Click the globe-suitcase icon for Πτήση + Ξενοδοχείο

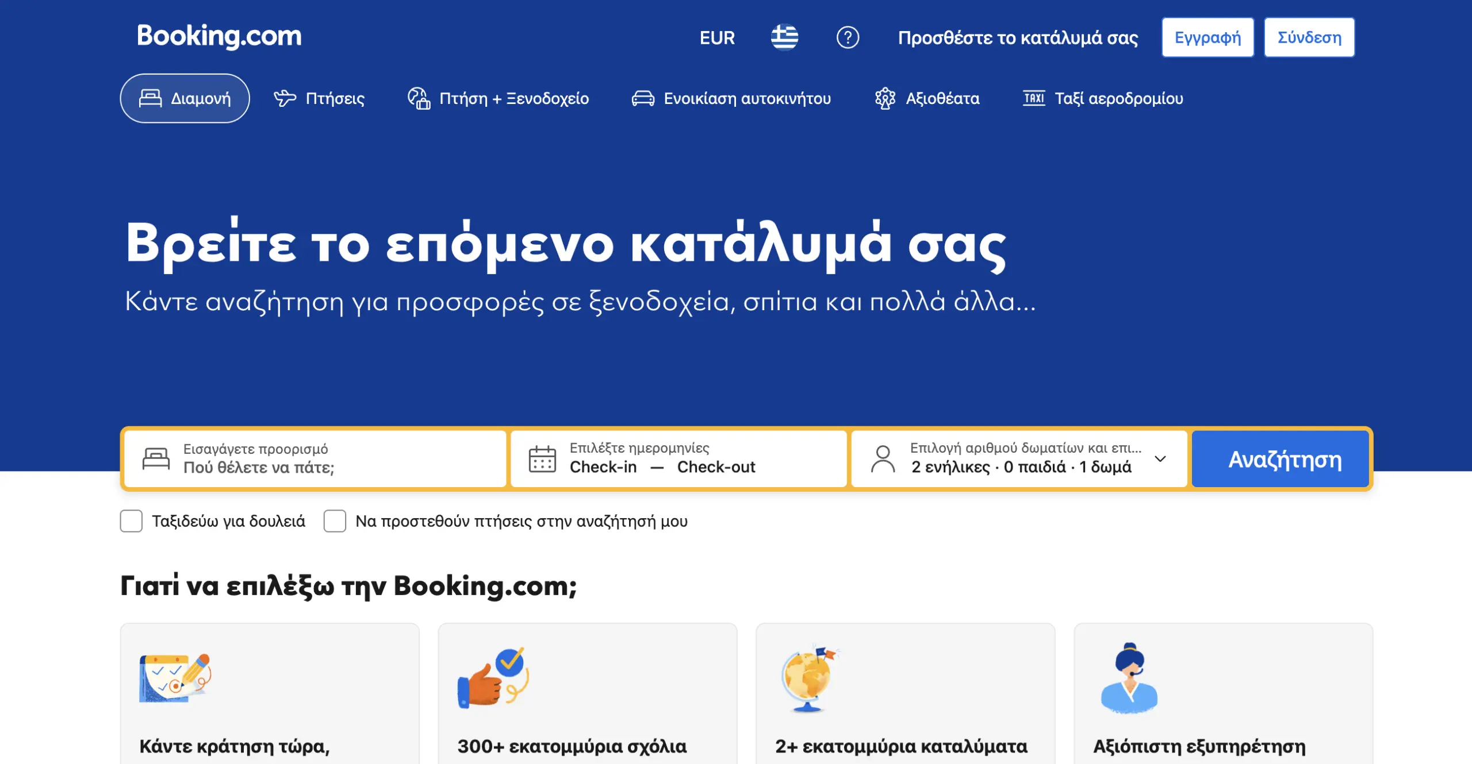pos(419,98)
